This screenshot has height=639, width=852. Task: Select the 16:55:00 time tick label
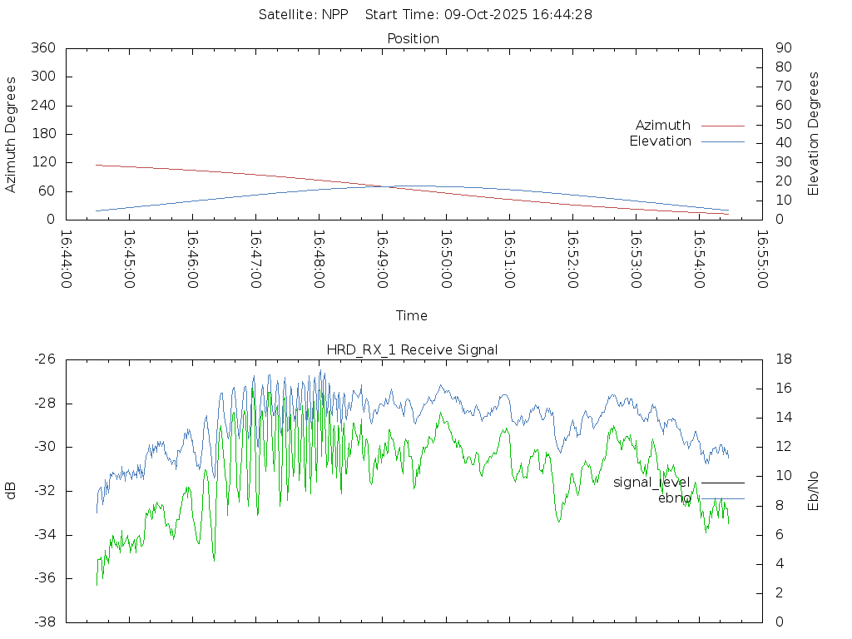tap(761, 260)
